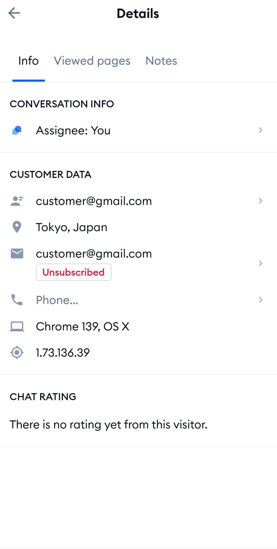The height and width of the screenshot is (549, 277).
Task: Select the Info tab
Action: click(29, 61)
